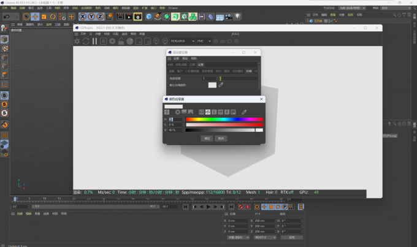Click Render View clapperboard icon
Screen dimensions: 417x247
click(x=120, y=17)
